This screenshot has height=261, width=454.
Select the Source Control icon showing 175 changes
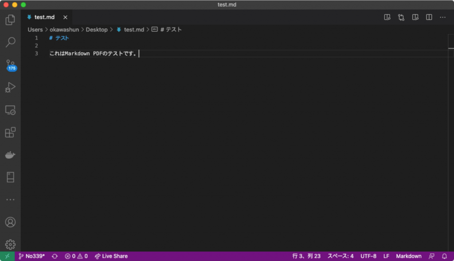point(10,65)
